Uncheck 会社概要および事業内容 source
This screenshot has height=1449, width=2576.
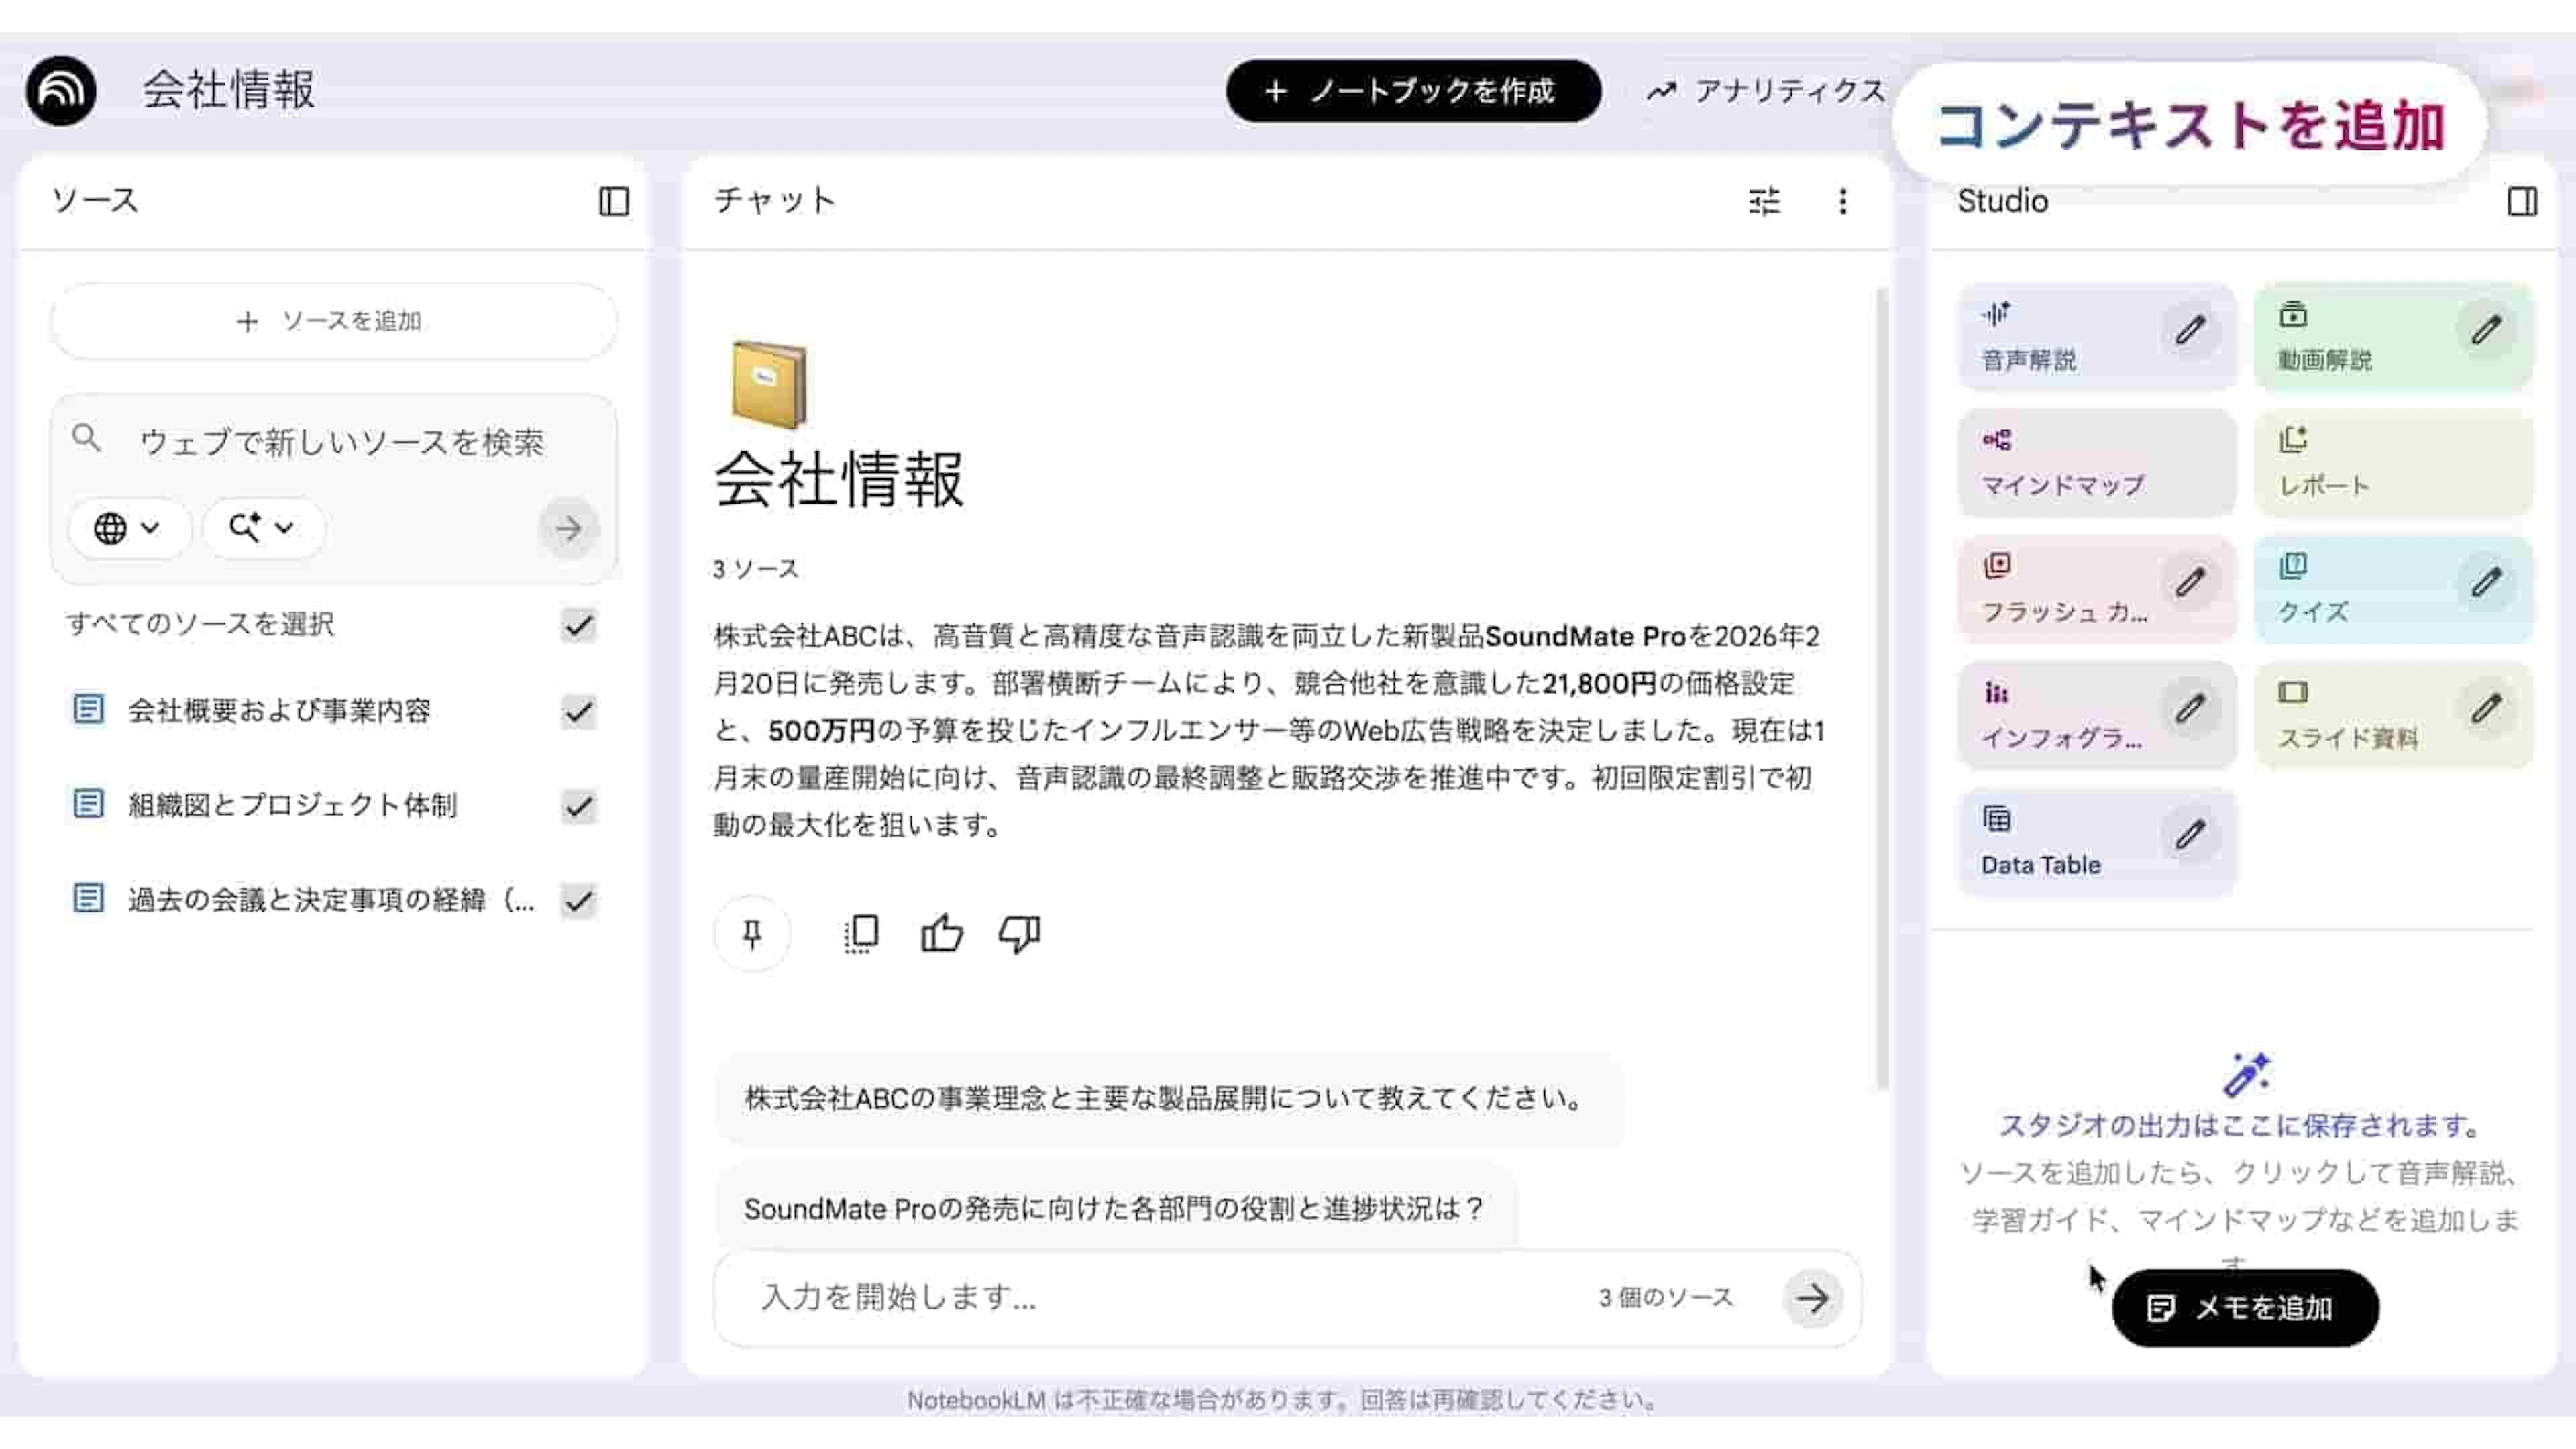[578, 711]
